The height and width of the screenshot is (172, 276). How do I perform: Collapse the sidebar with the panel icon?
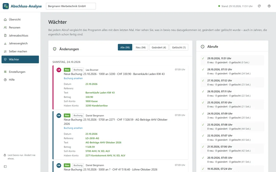click(5, 166)
